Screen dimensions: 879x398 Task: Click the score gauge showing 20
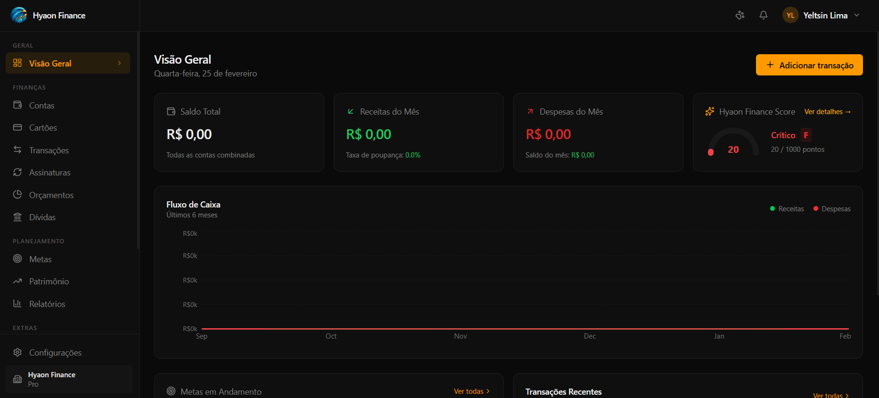pos(733,142)
